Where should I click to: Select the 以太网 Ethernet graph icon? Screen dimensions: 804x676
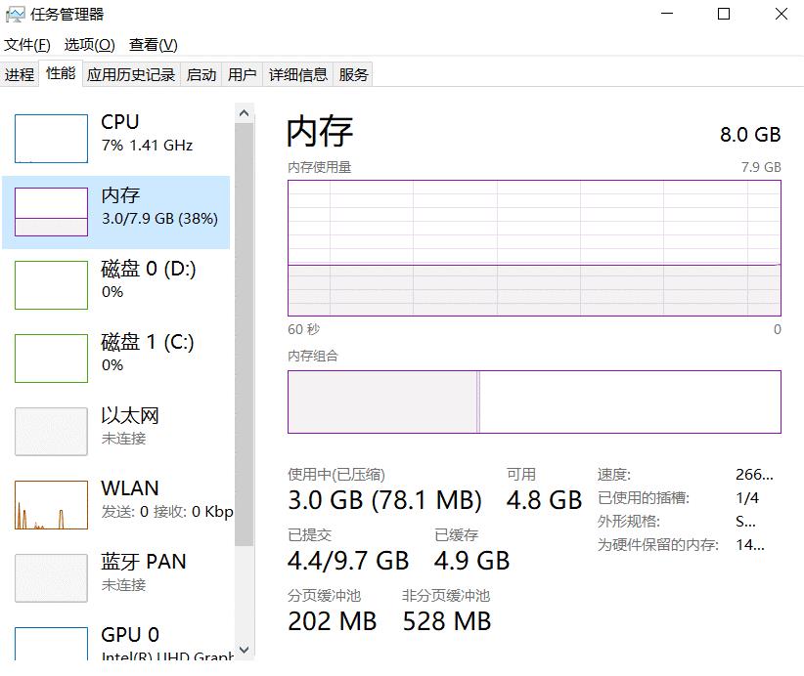pyautogui.click(x=51, y=432)
